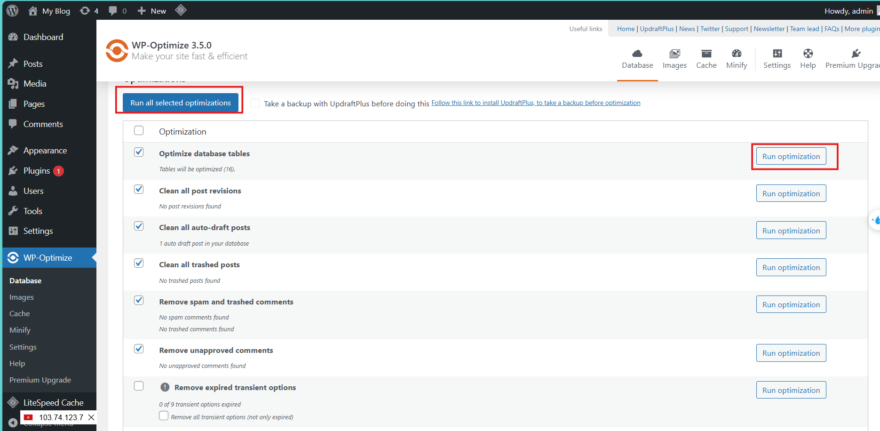
Task: Open Premium Upgrade submenu item
Action: (x=40, y=380)
